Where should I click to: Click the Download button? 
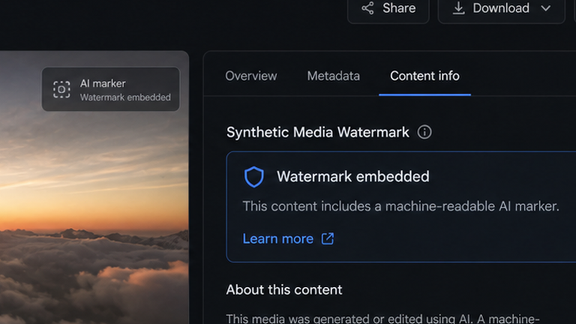[502, 9]
